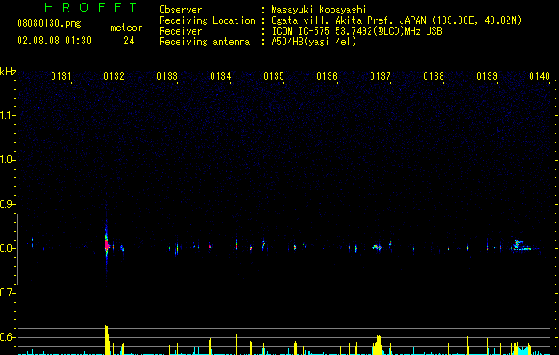This screenshot has width=559, height=355.
Task: Click the date stamp 02.08.08 01:30
Action: 54,41
